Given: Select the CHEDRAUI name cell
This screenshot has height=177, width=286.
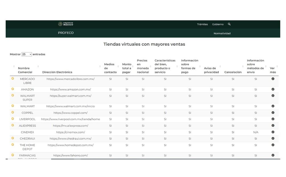Looking at the screenshot, I should point(27,138).
